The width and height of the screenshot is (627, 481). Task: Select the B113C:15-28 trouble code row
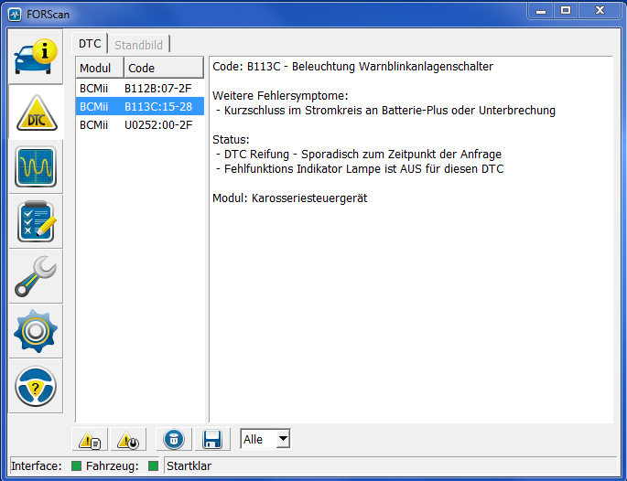pyautogui.click(x=139, y=107)
